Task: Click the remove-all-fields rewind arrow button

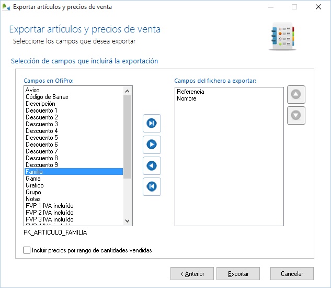Action: 152,186
